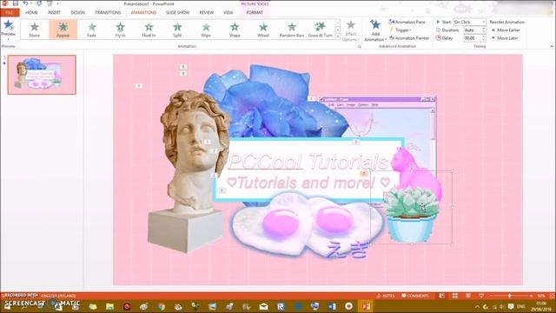This screenshot has height=313, width=556.
Task: Click the Save icon in Quick Access Toolbar
Action: coord(16,3)
